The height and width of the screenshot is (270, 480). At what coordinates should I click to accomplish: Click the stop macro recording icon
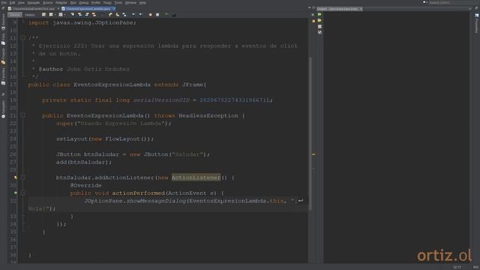[157, 15]
